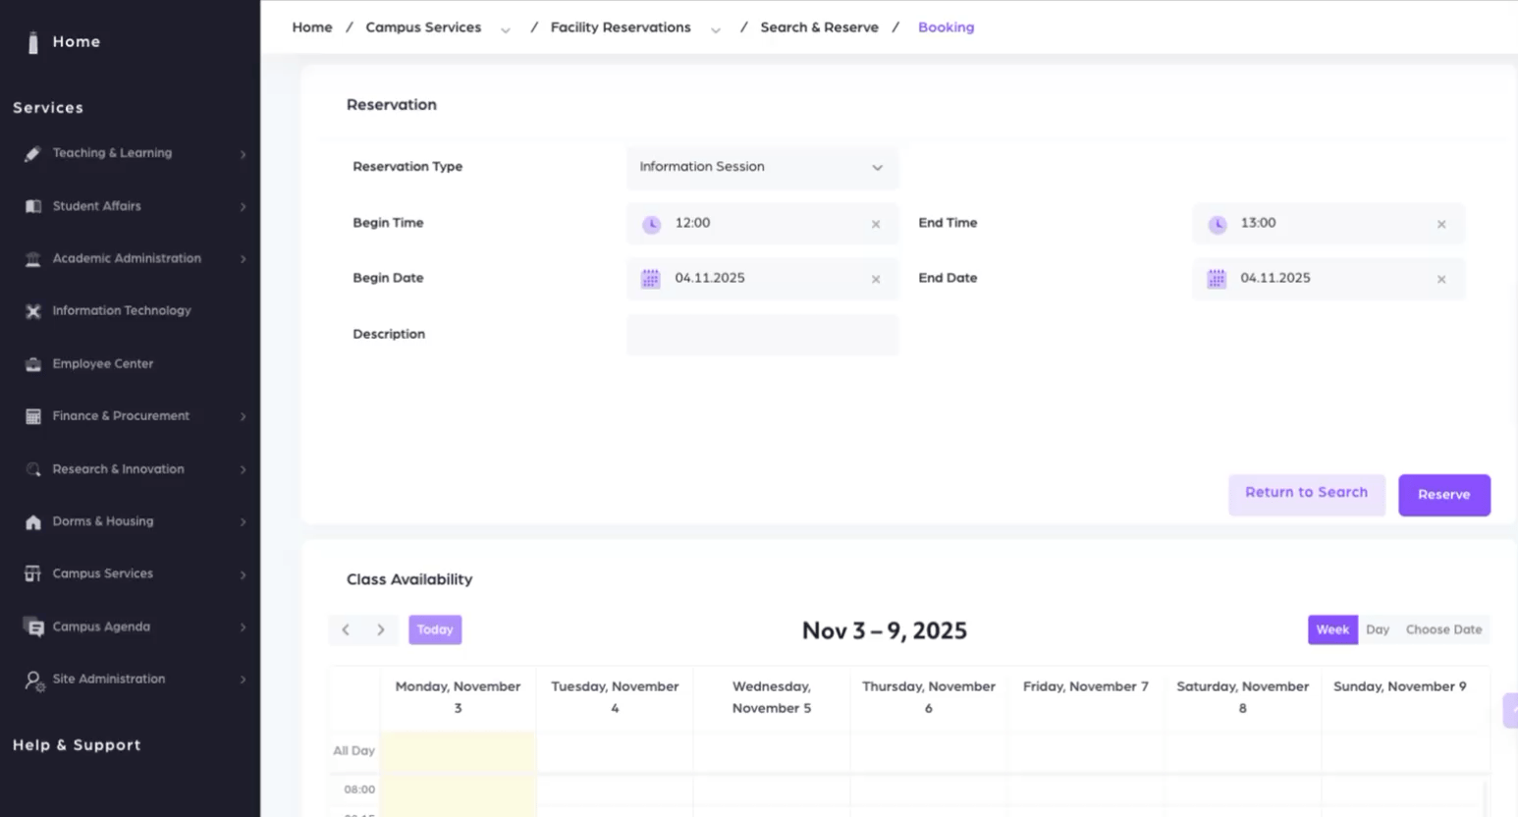
Task: Switch calendar to Week view
Action: [1331, 629]
